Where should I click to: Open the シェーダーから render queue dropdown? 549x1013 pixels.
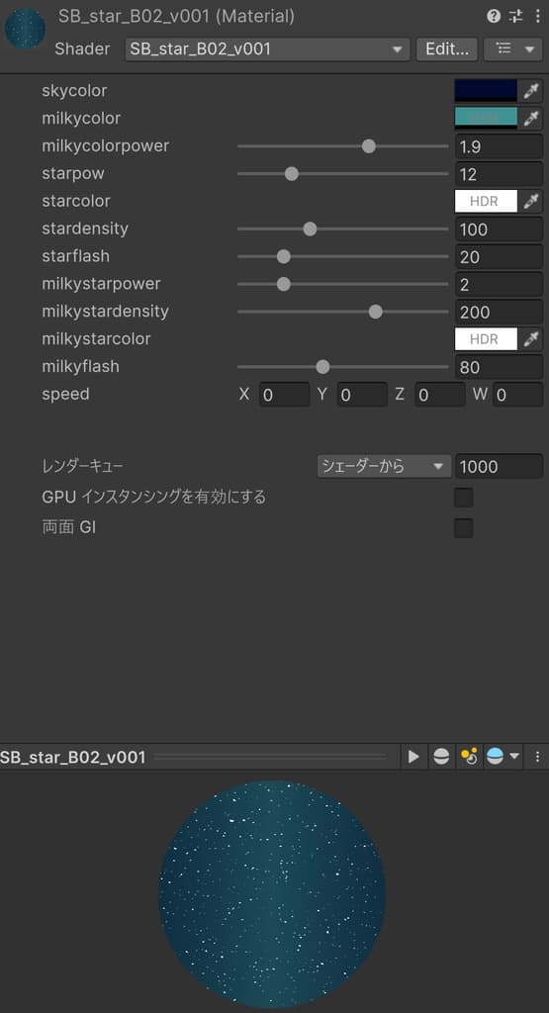click(x=384, y=467)
